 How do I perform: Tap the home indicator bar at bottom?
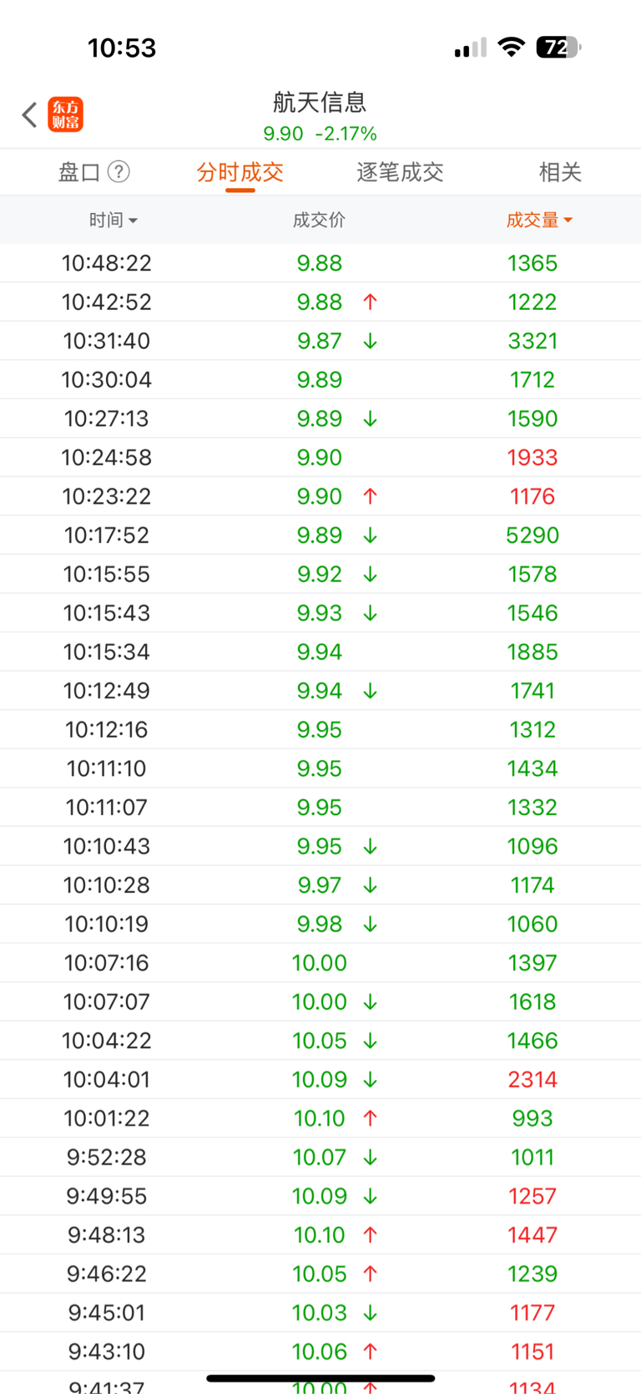[320, 1378]
